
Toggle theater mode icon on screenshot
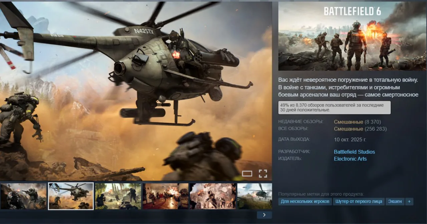tap(247, 173)
